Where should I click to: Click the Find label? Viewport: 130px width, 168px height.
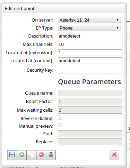[x=48, y=134]
